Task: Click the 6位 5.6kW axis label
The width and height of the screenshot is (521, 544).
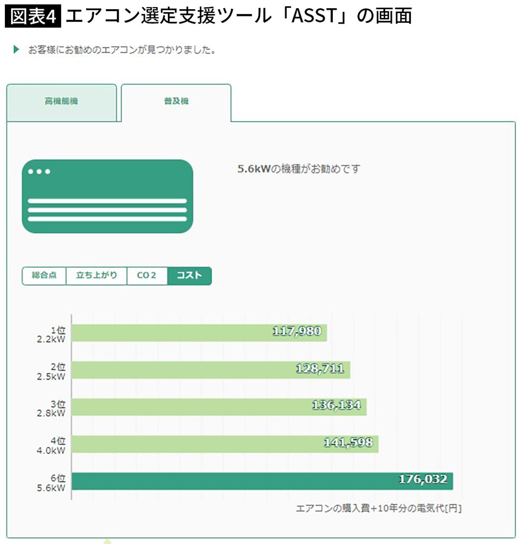Action: [51, 483]
